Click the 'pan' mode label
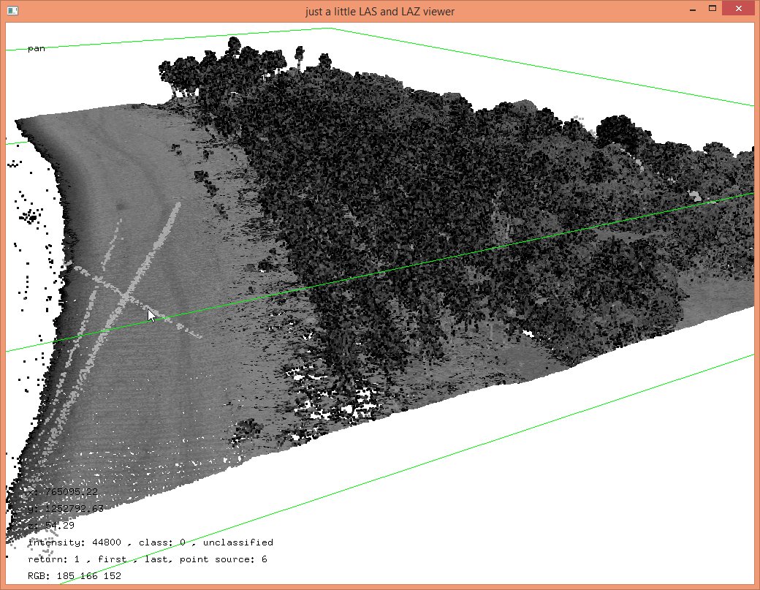The height and width of the screenshot is (590, 760). tap(36, 49)
